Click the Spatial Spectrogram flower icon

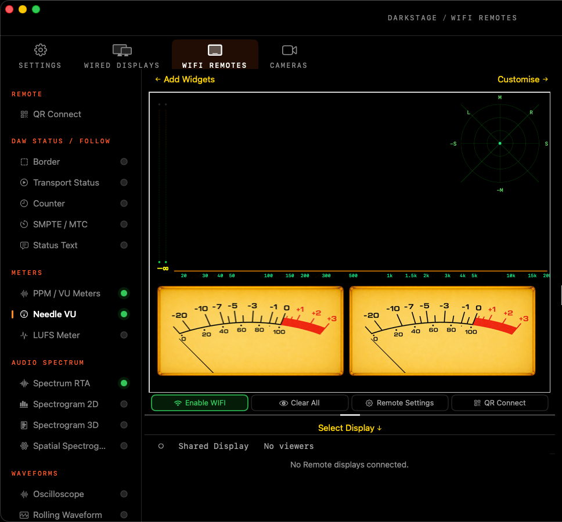click(x=24, y=446)
